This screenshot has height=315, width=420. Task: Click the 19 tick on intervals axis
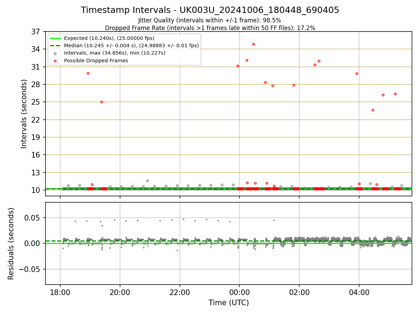pyautogui.click(x=36, y=137)
